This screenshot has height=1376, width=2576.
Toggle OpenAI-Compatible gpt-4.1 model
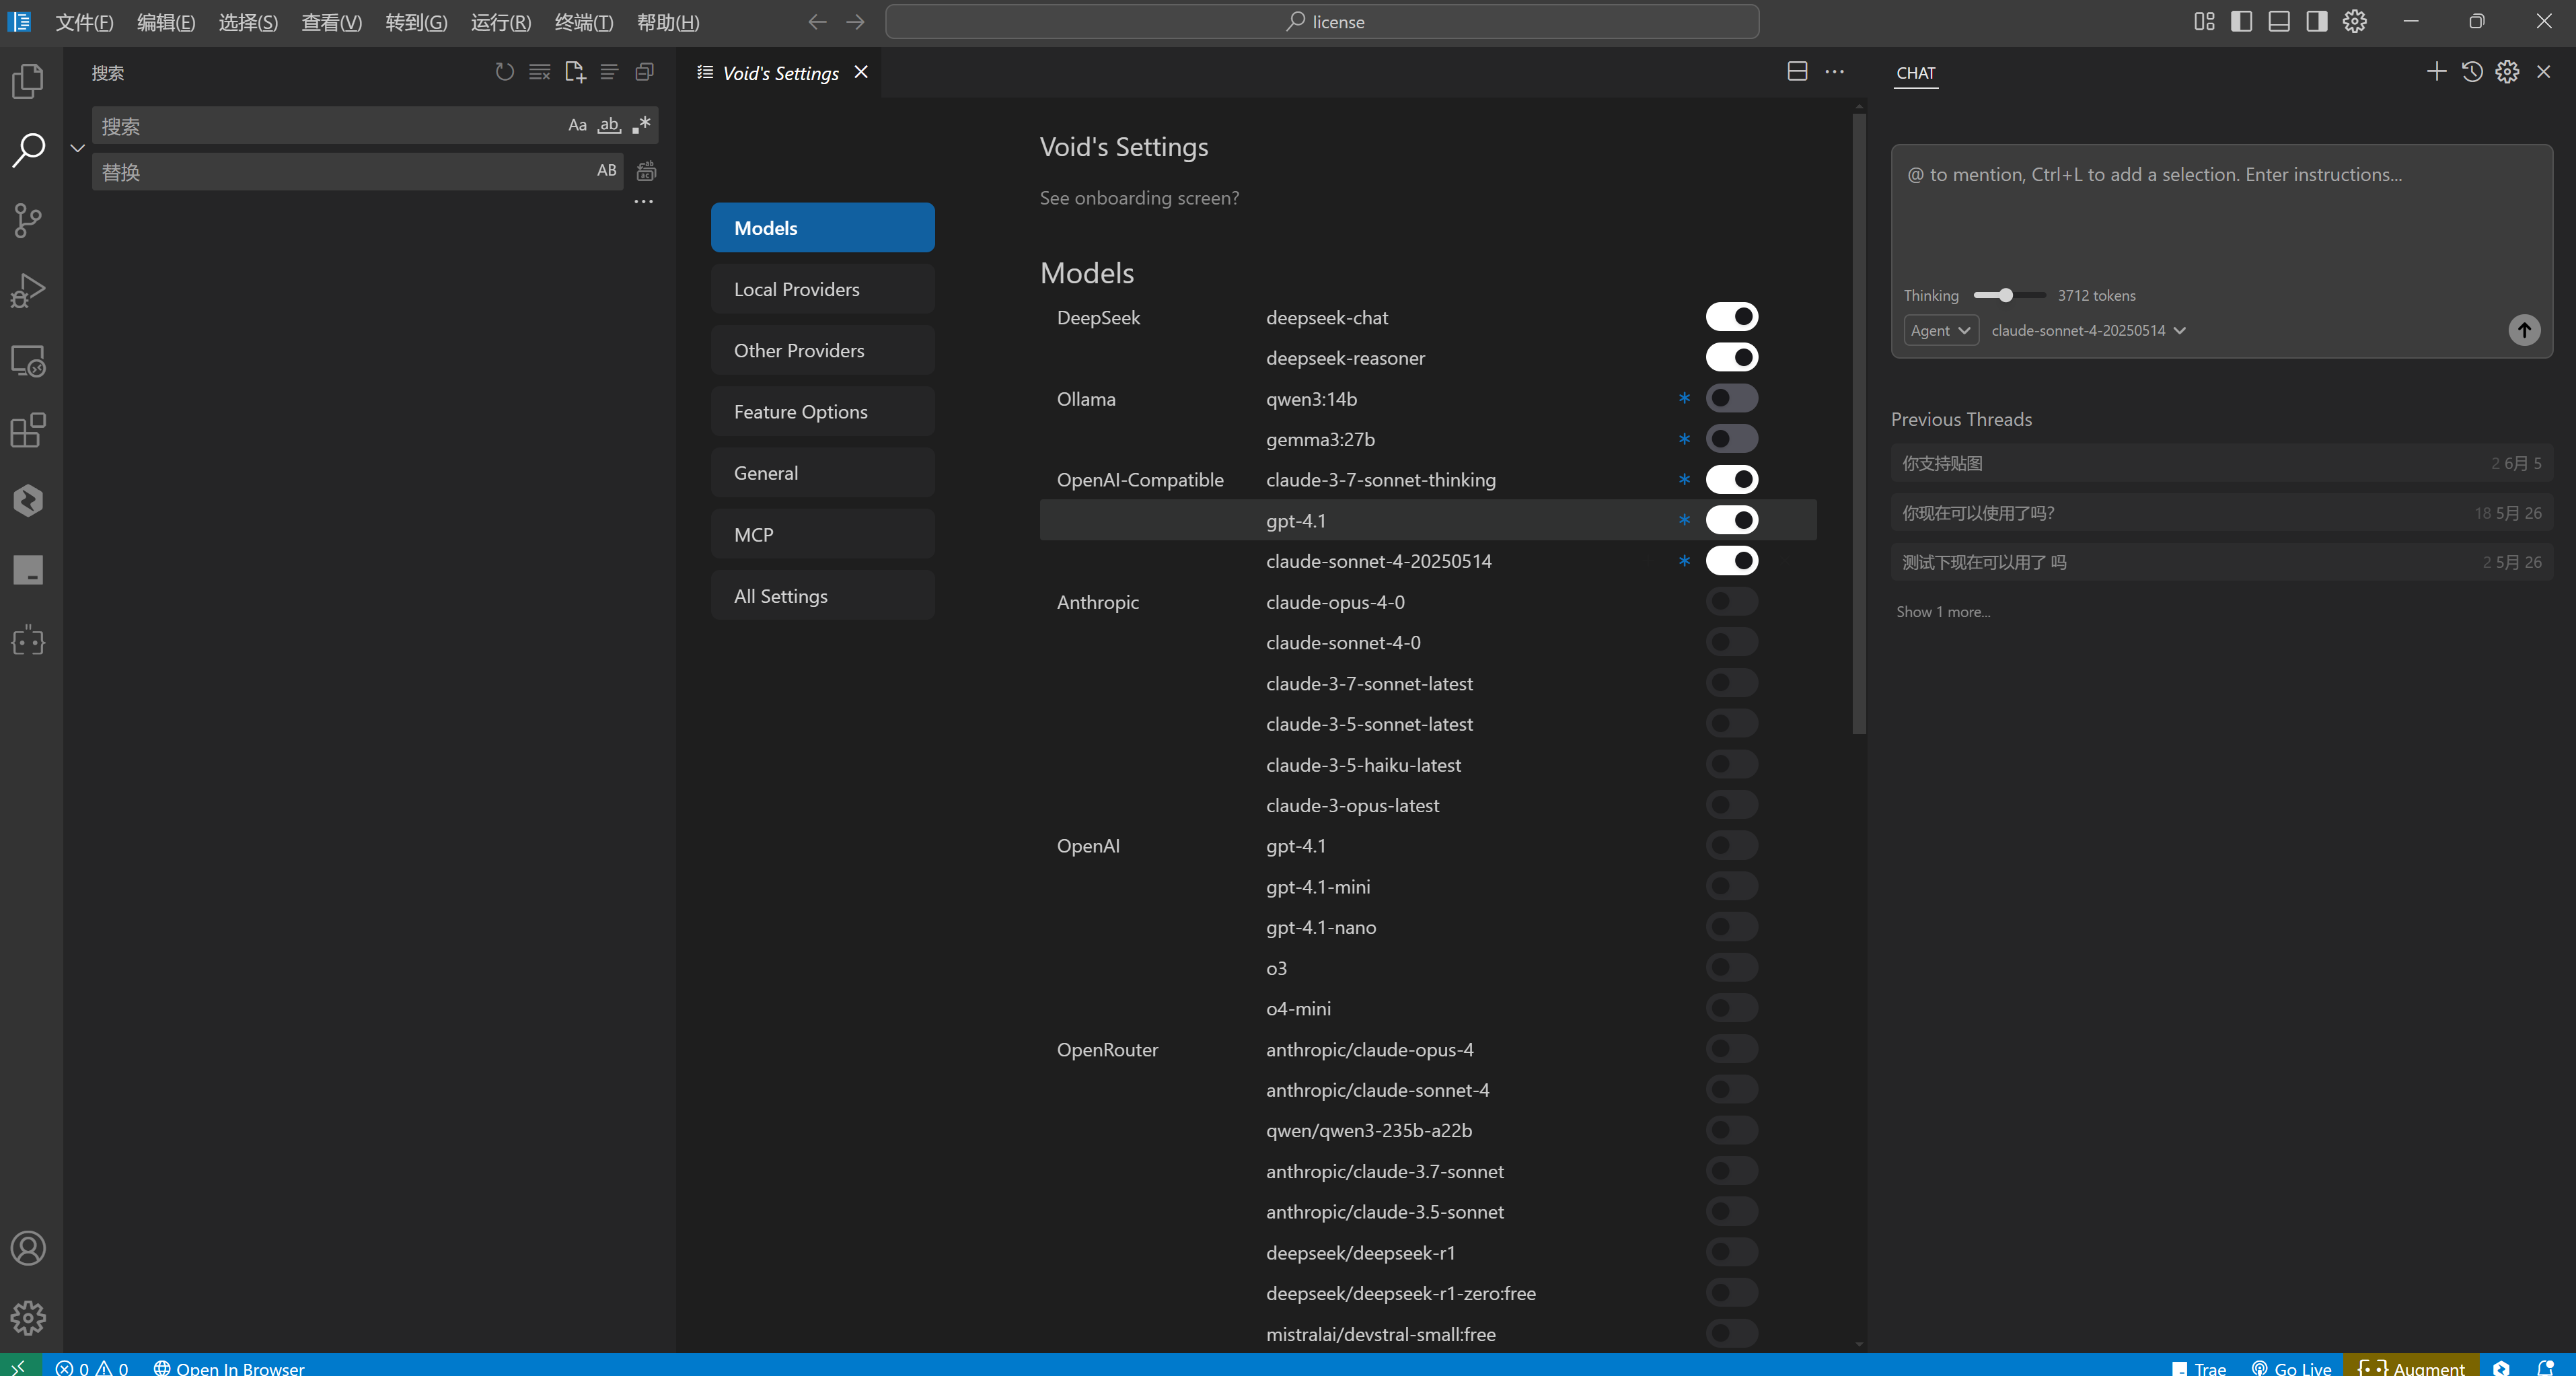(x=1731, y=520)
